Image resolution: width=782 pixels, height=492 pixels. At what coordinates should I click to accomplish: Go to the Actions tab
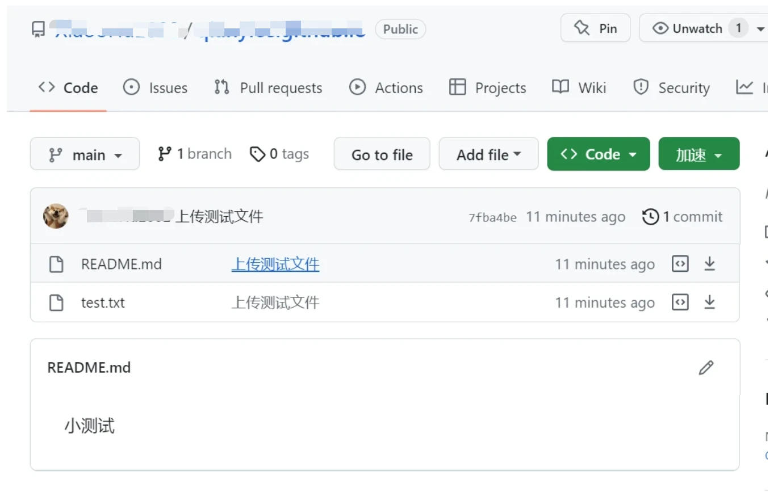pos(386,88)
